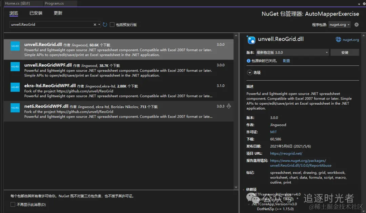Click the net6.ReoGridWPF.dll package icon
The width and height of the screenshot is (366, 213).
tap(15, 108)
